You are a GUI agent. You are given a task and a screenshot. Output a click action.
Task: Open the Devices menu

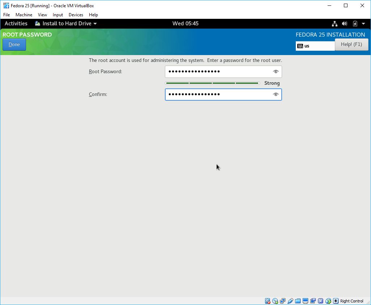(x=76, y=15)
